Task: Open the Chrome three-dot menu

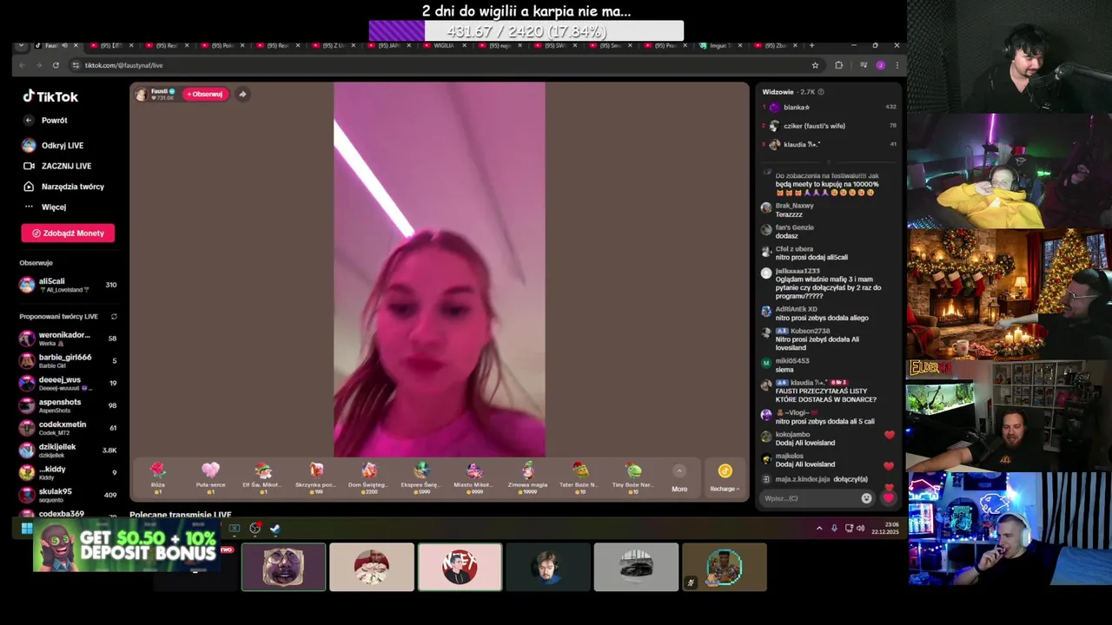Action: coord(897,65)
